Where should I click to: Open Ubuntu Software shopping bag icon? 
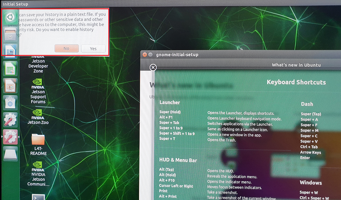pyautogui.click(x=10, y=103)
